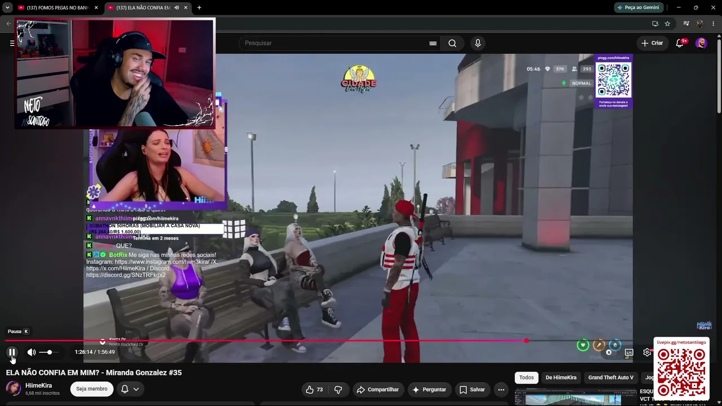Screen dimensions: 722x406
Task: Toggle the autoplay switch in player
Action: coord(609,352)
